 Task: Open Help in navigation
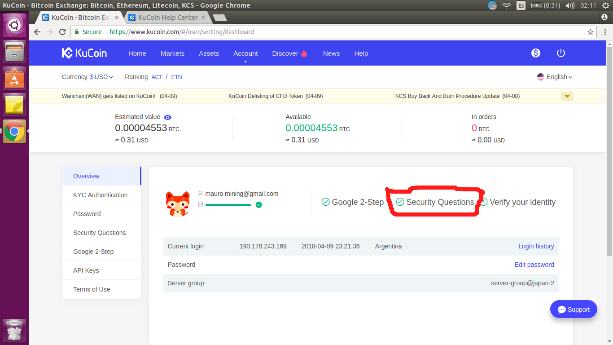coord(361,53)
